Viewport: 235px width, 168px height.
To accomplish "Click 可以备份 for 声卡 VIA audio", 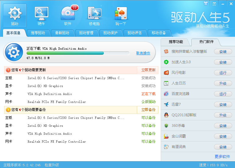I will (148, 134).
